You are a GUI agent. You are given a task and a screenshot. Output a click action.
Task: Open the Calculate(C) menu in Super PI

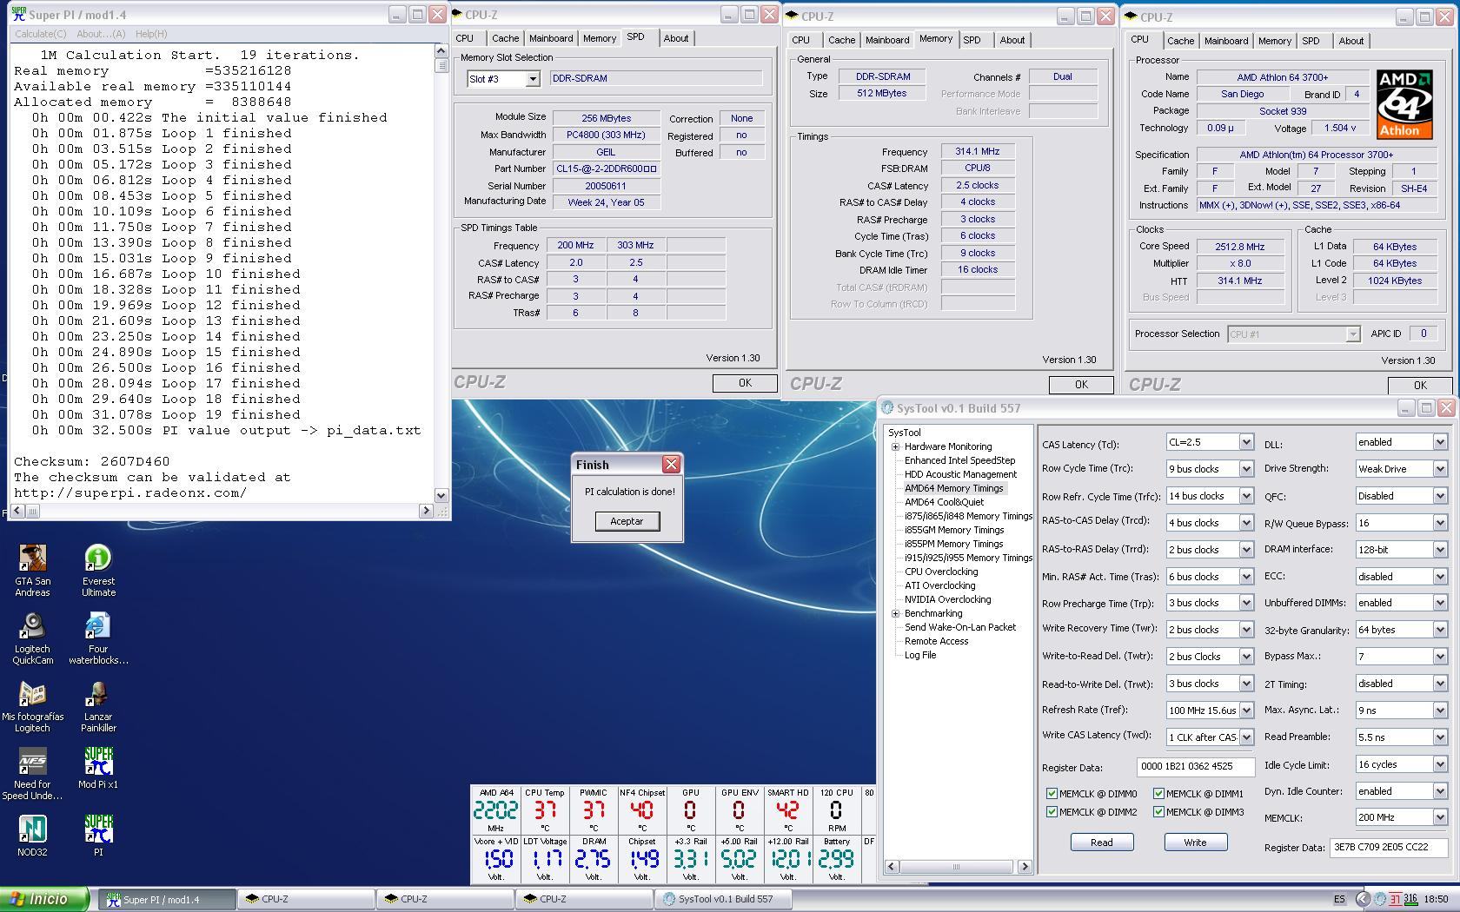click(40, 34)
